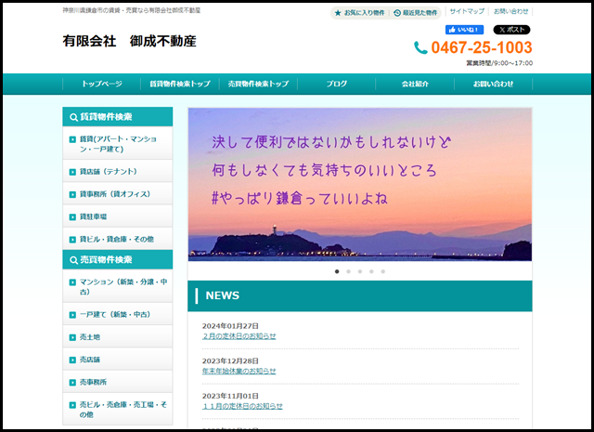Select the fourth slideshow dot indicator

tap(371, 271)
